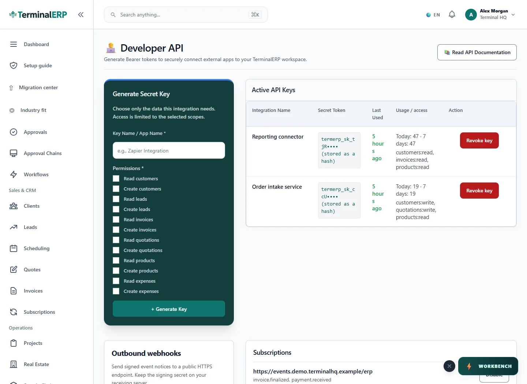Click the Subscriptions refresh icon
The width and height of the screenshot is (527, 384).
14,312
